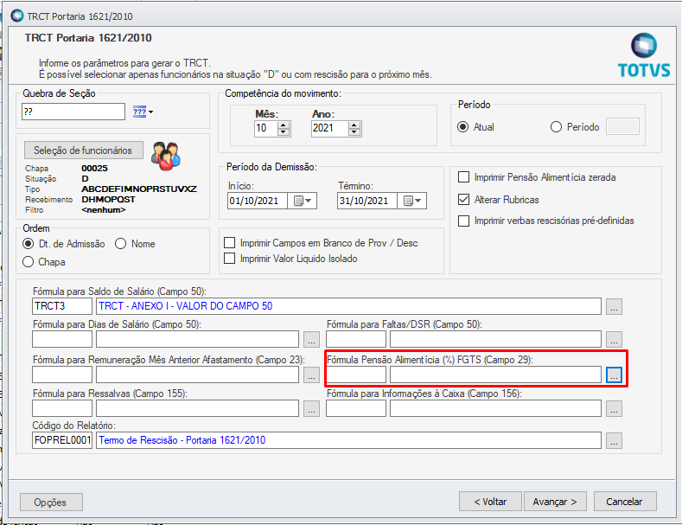Select Chapa order option
The image size is (682, 525).
(x=29, y=261)
